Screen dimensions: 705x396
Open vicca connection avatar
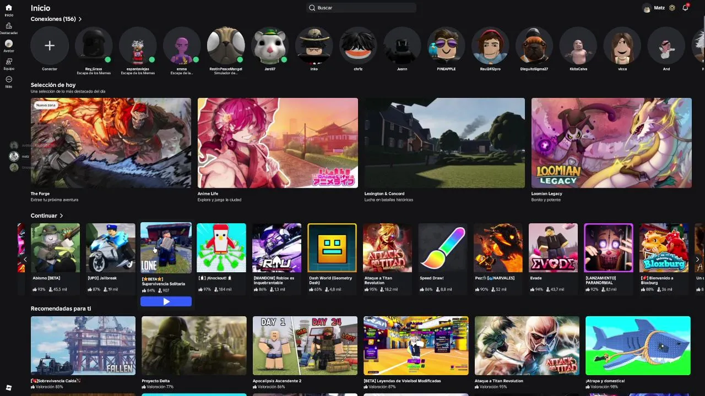point(622,46)
